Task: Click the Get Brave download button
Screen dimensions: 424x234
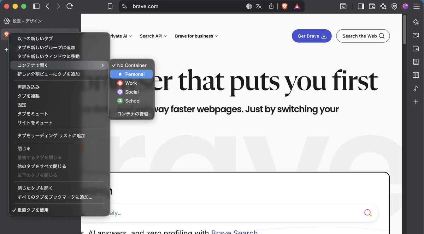Action: (312, 36)
